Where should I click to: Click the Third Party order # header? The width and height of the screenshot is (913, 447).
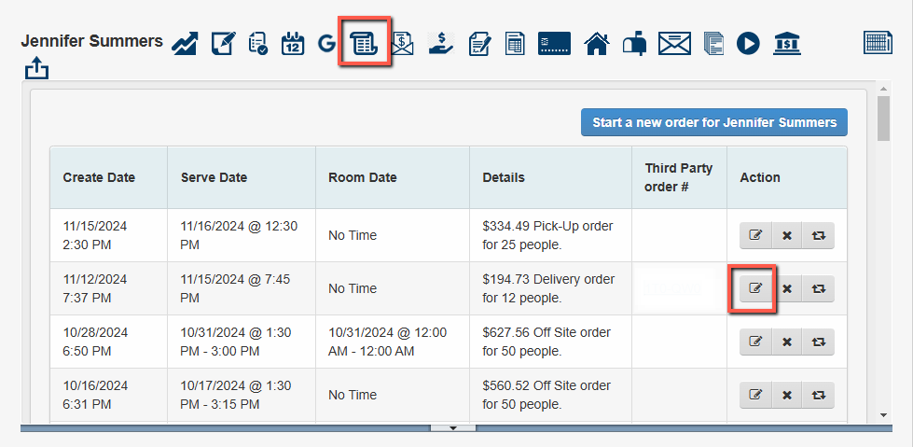point(679,178)
